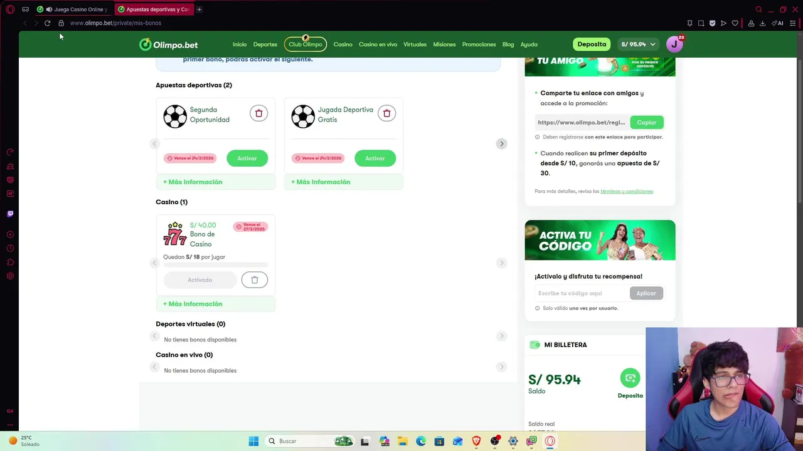Open Promociones in the navigation menu
The height and width of the screenshot is (451, 803).
click(479, 44)
